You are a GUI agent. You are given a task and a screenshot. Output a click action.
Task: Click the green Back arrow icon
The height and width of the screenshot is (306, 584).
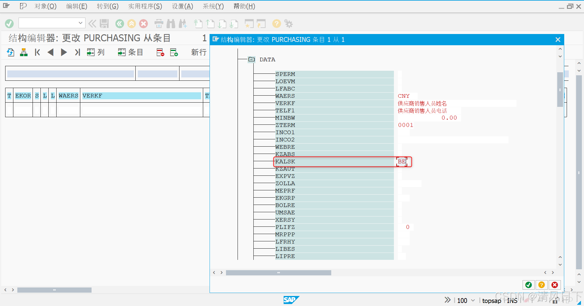pyautogui.click(x=120, y=24)
